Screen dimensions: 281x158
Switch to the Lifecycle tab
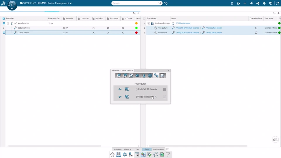click(x=128, y=149)
